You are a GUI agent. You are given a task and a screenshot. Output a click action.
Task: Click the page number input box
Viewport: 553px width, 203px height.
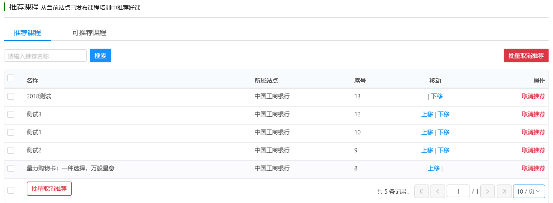(458, 192)
